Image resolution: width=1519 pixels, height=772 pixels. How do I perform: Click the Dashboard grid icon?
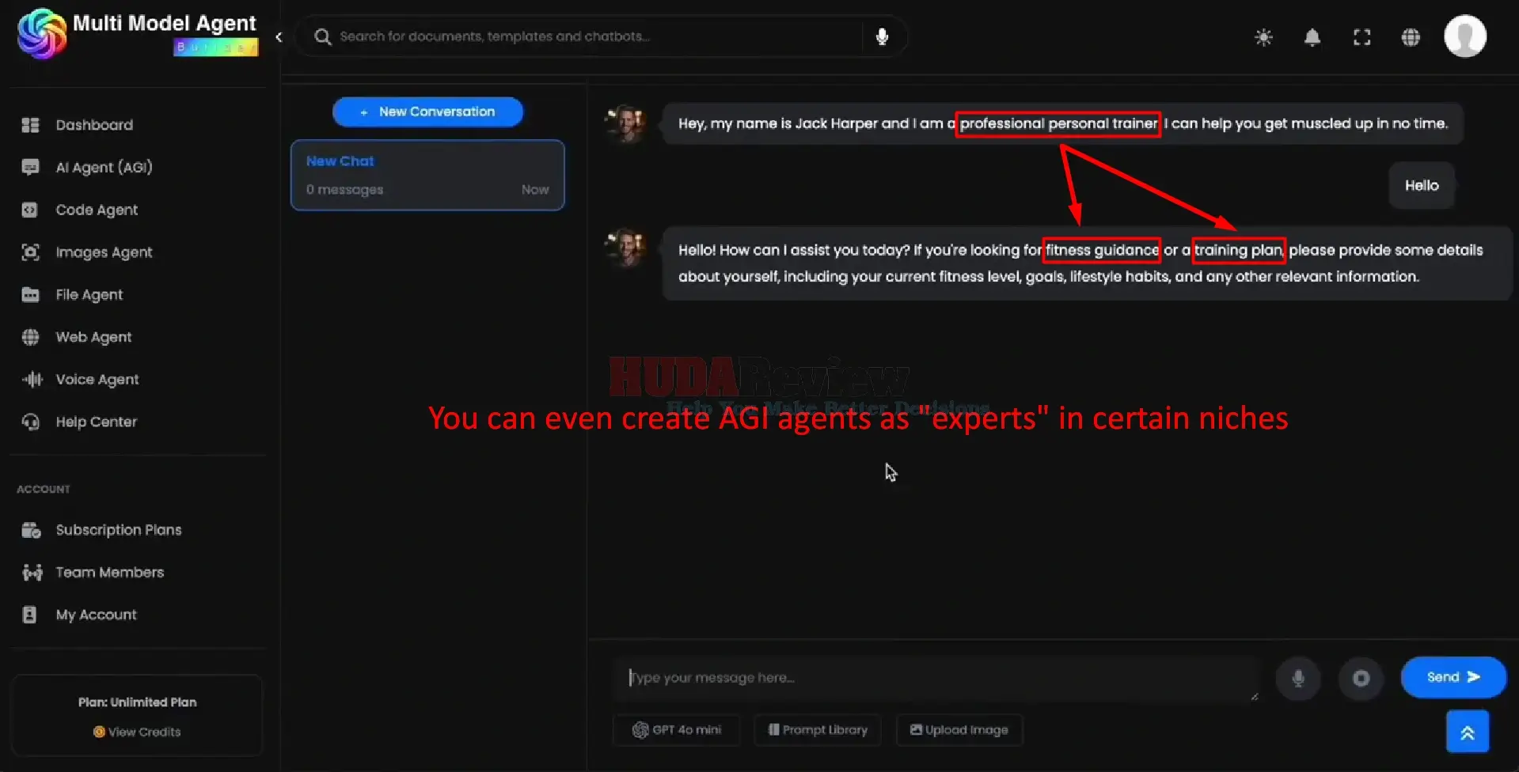pos(30,125)
